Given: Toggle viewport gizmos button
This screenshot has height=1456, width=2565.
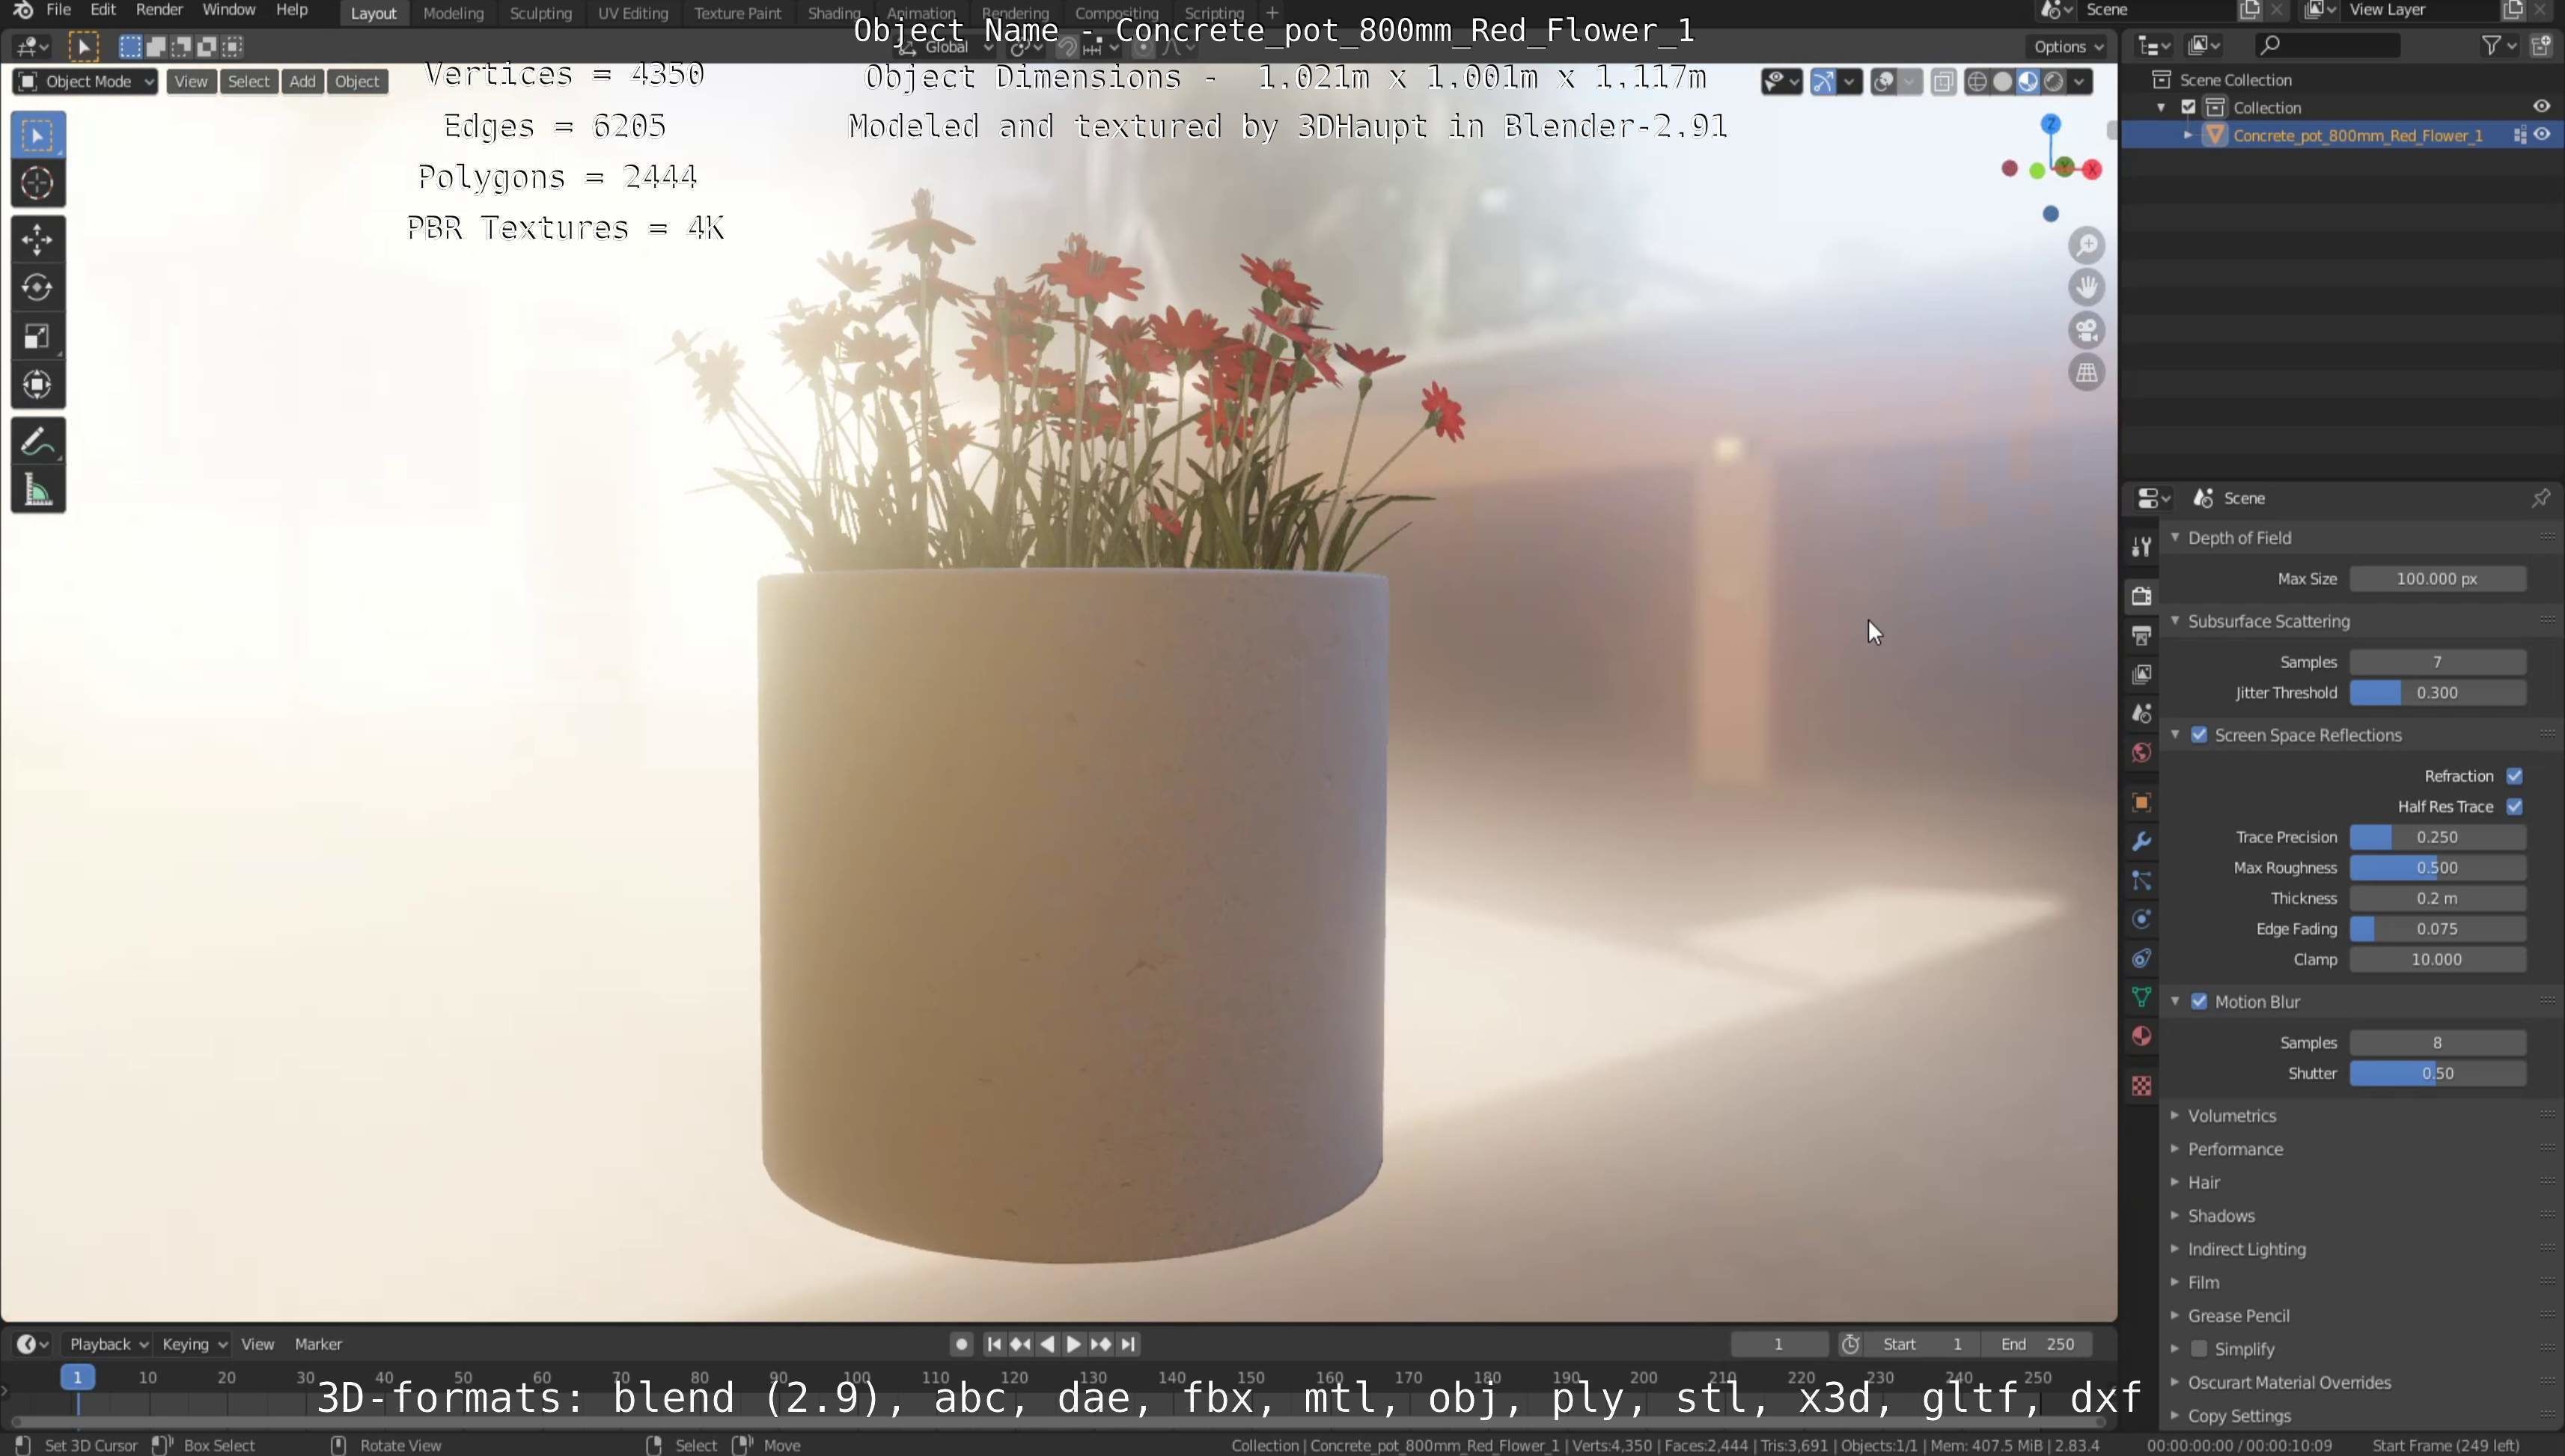Looking at the screenshot, I should 1824,82.
